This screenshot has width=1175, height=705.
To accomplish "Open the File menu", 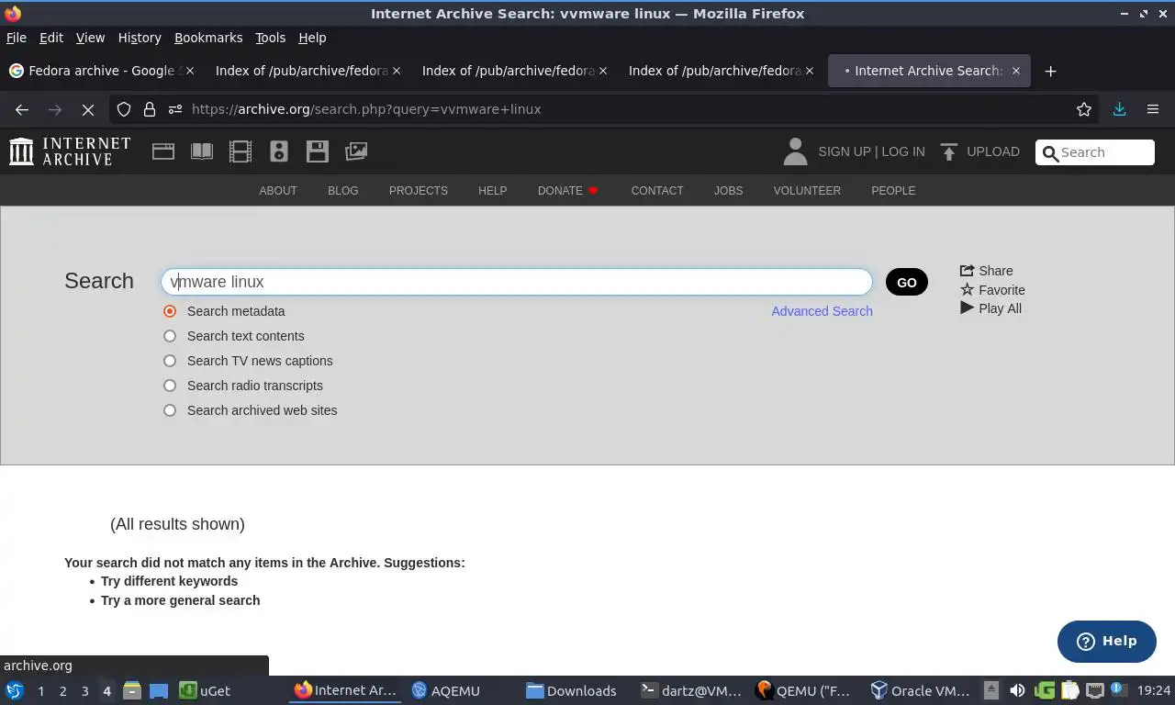I will point(17,38).
